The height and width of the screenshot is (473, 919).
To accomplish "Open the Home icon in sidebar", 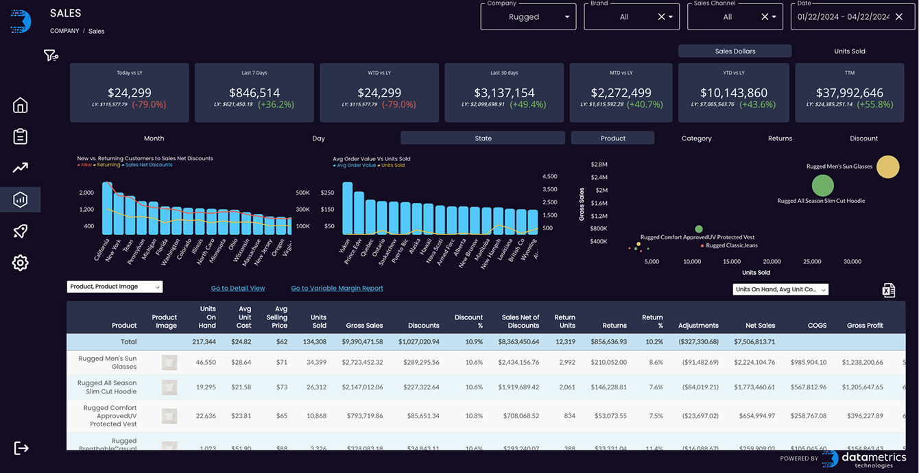I will (x=20, y=105).
